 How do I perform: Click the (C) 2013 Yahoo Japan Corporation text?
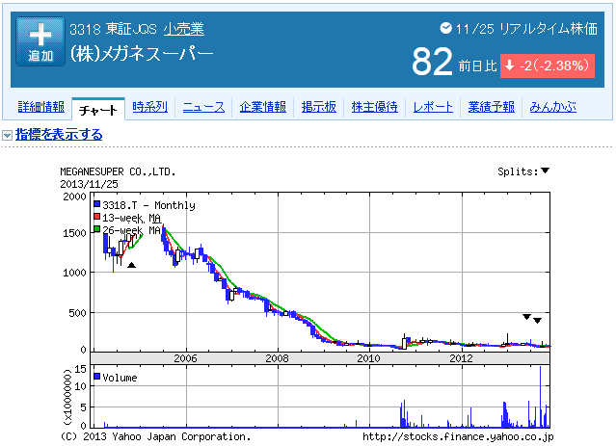click(155, 436)
